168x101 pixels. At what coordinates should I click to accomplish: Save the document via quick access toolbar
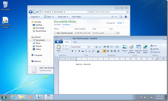coord(61,38)
